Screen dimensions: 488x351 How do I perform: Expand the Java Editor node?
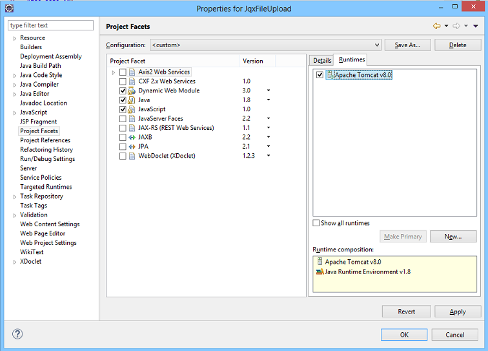15,94
